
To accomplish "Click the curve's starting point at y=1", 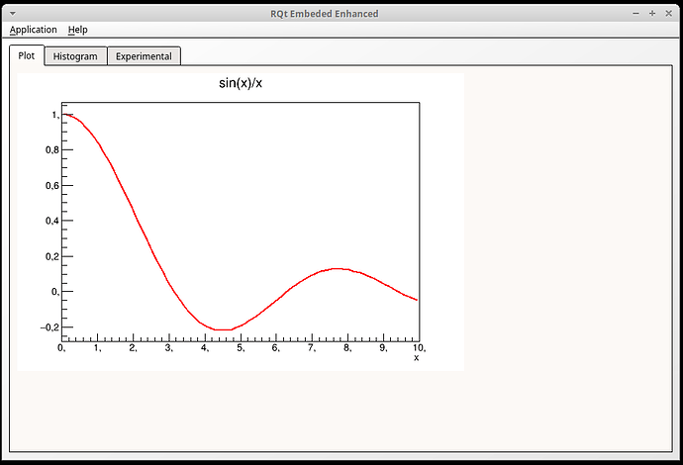I will pyautogui.click(x=64, y=115).
